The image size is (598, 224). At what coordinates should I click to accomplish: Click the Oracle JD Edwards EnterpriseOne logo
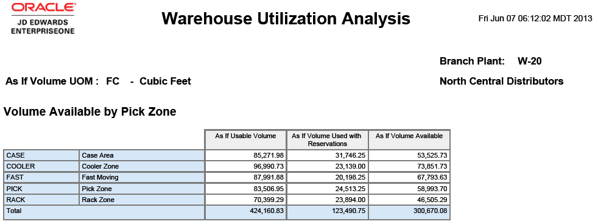pos(43,19)
